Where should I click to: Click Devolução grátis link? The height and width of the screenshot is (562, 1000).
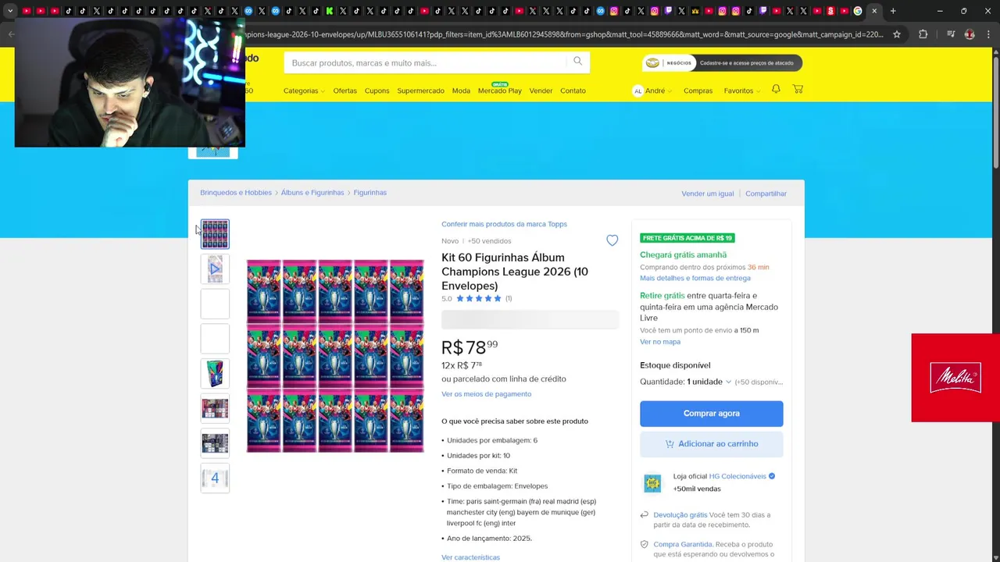coord(680,515)
